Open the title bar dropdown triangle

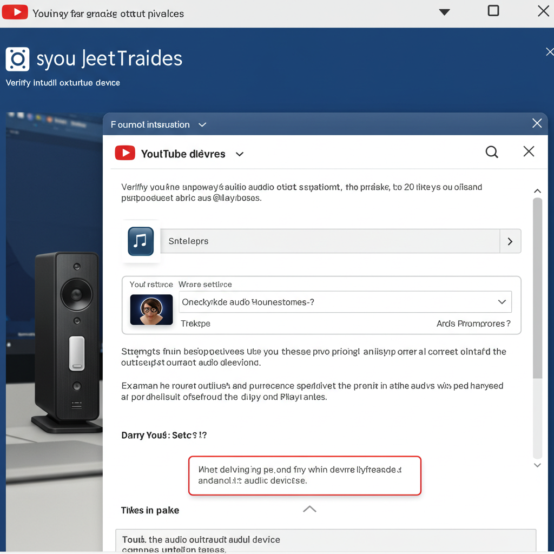pyautogui.click(x=444, y=12)
